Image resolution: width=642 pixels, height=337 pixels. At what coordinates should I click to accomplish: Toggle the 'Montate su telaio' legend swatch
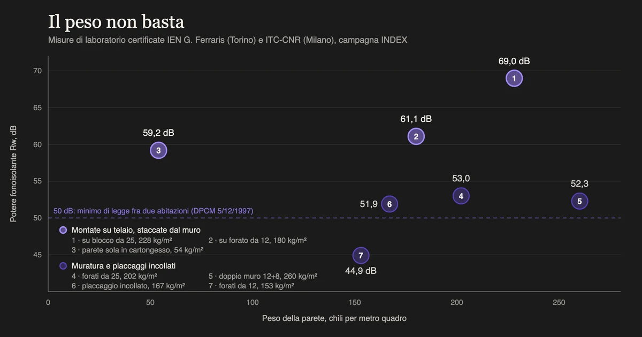63,230
